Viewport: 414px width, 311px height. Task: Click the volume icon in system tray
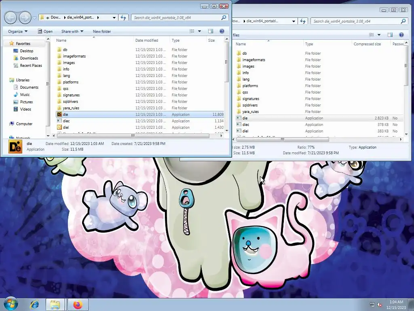(380, 305)
